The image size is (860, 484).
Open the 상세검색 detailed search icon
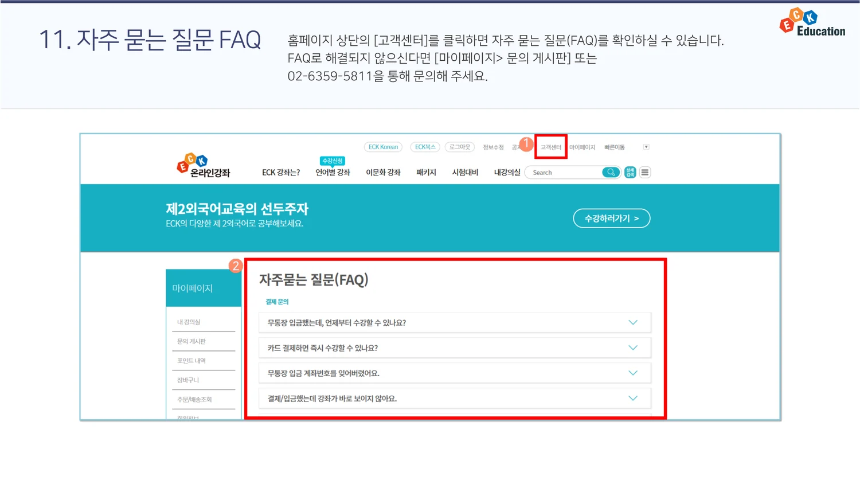pyautogui.click(x=630, y=172)
